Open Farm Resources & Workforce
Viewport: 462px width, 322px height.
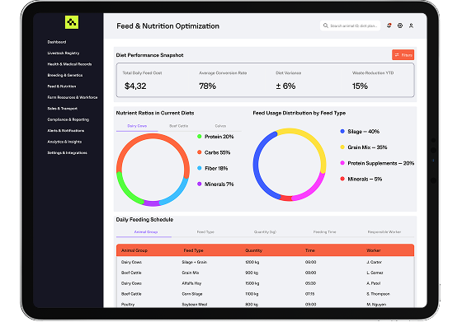pyautogui.click(x=73, y=97)
